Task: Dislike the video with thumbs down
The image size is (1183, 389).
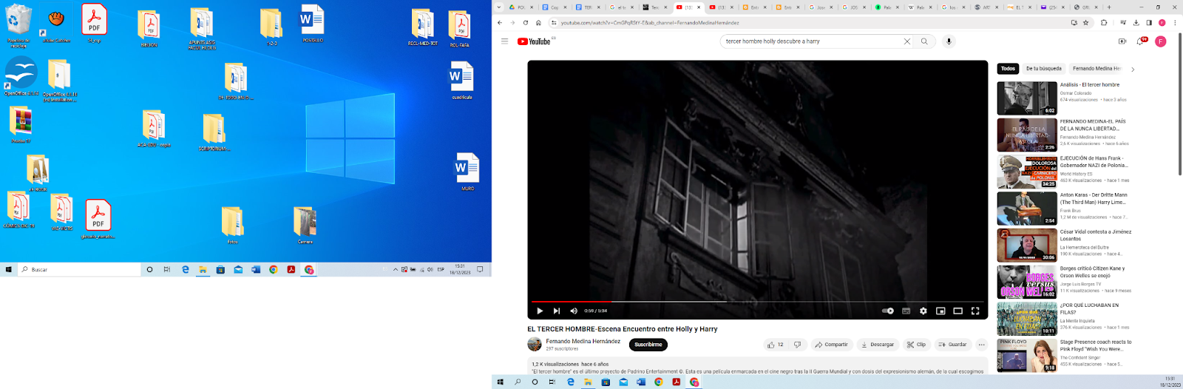Action: [797, 345]
